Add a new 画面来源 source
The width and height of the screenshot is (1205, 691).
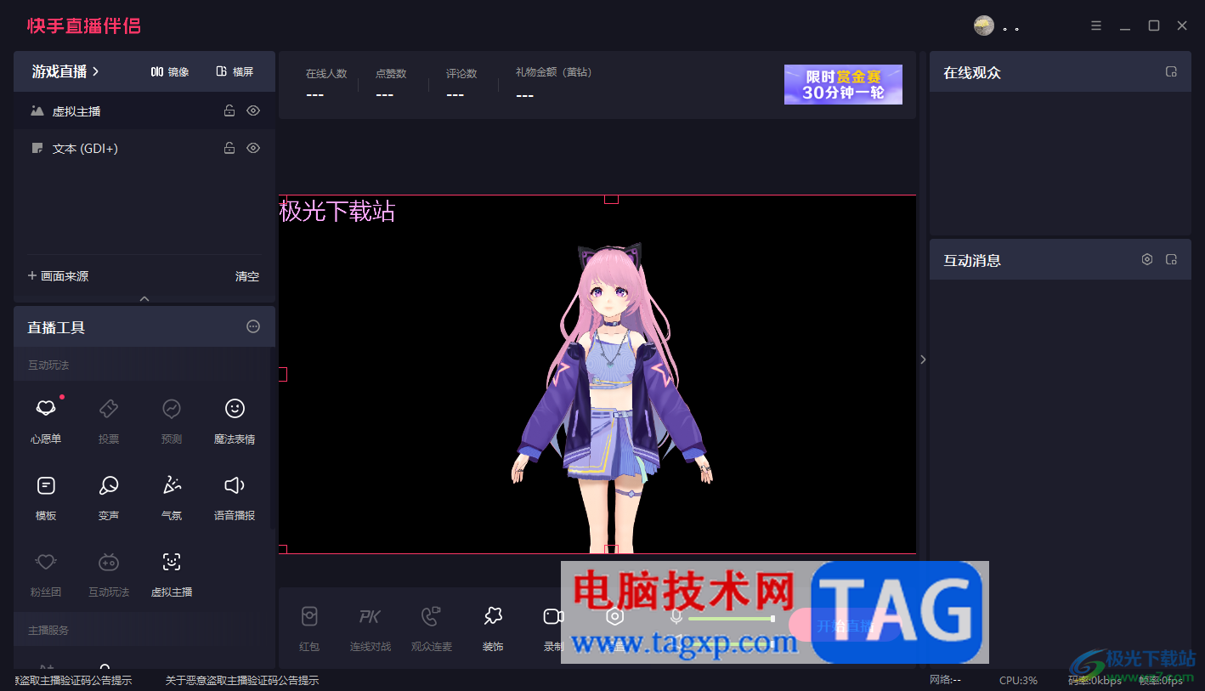58,276
